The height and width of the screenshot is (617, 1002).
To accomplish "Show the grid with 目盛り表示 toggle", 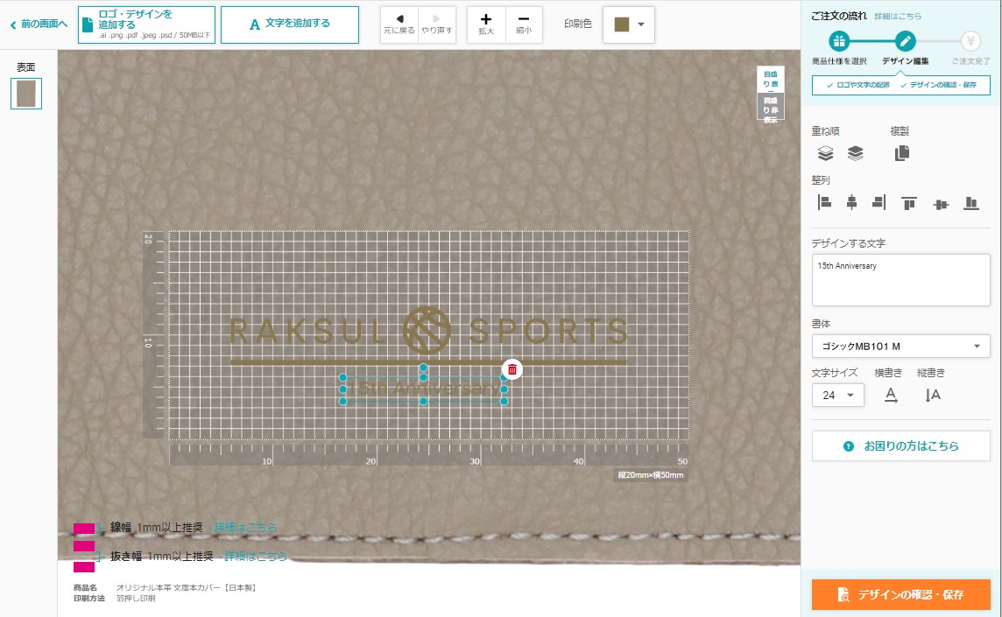I will pyautogui.click(x=771, y=80).
